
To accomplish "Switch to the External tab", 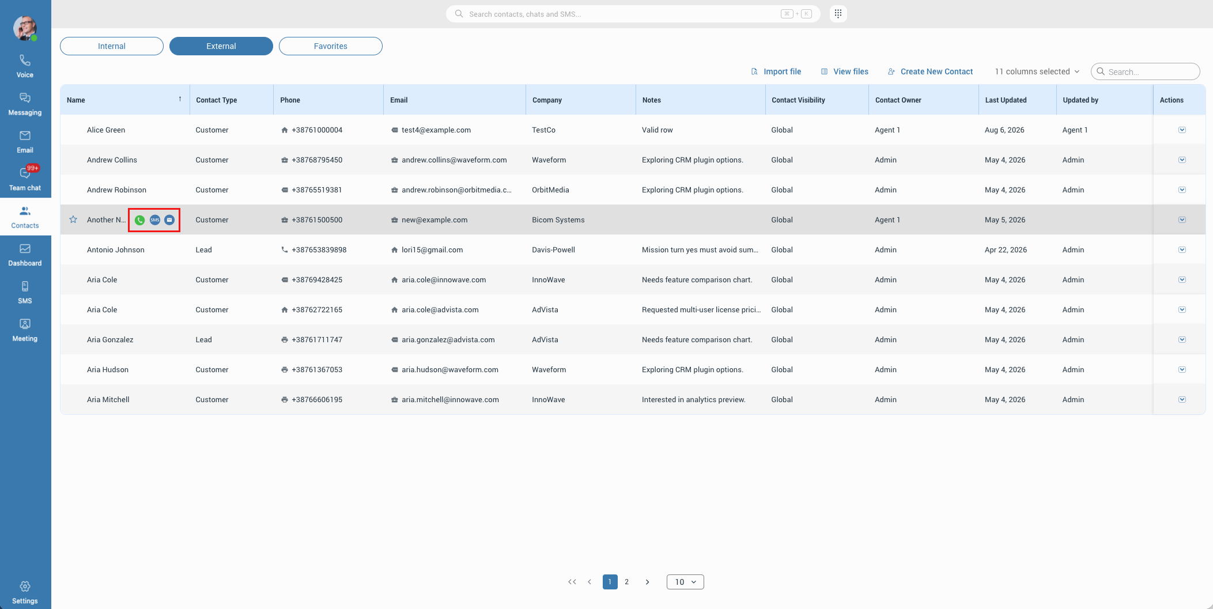I will coord(221,46).
